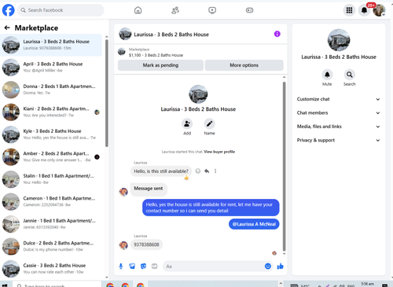Click the Search Facebook field
This screenshot has height=287, width=393.
coord(61,10)
